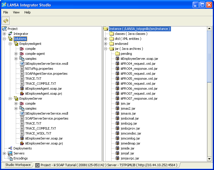This screenshot has width=214, height=170.
Task: Click the EmployeeAgent solution icon
Action: (x=16, y=44)
